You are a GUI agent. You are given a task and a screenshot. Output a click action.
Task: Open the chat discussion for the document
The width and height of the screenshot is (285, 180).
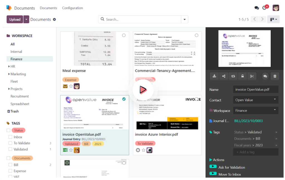265,76
